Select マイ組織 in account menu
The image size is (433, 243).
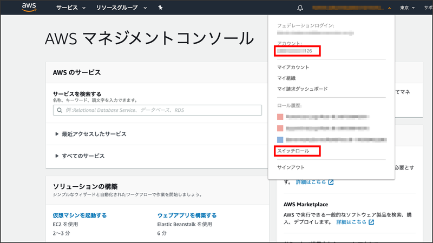pyautogui.click(x=286, y=78)
